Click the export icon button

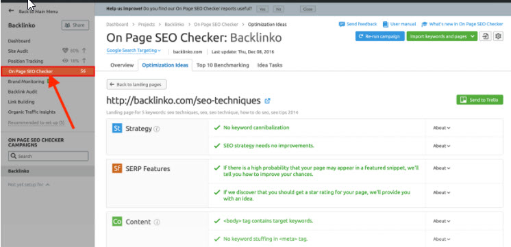(486, 36)
